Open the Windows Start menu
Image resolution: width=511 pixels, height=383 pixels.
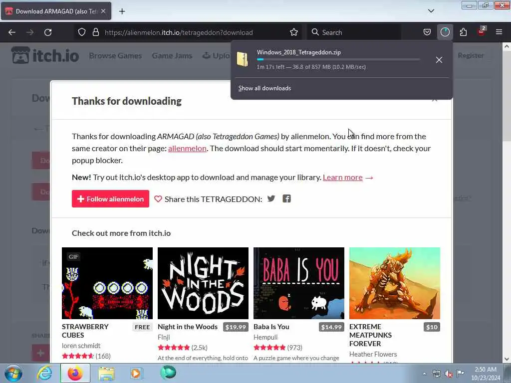13,373
